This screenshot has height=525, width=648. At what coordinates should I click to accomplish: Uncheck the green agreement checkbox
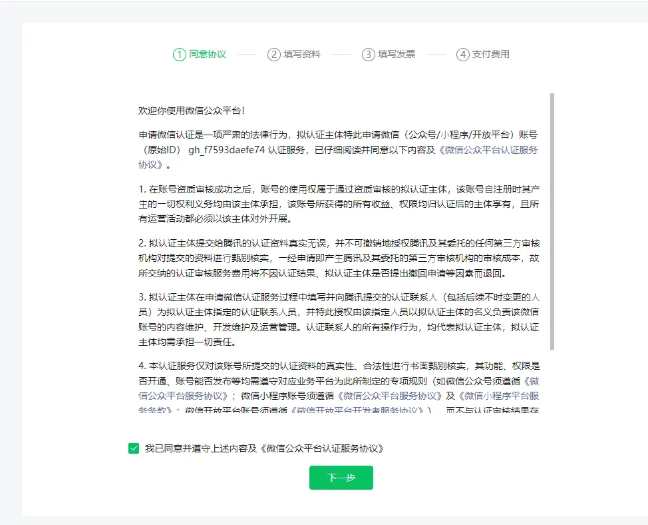click(x=134, y=448)
